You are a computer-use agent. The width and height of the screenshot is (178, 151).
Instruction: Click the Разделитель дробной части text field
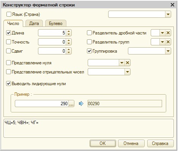[155, 33]
